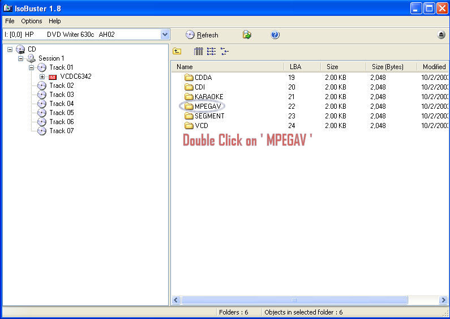This screenshot has width=450, height=319.
Task: Click LBA value 19 in CDDA row
Action: [x=292, y=78]
